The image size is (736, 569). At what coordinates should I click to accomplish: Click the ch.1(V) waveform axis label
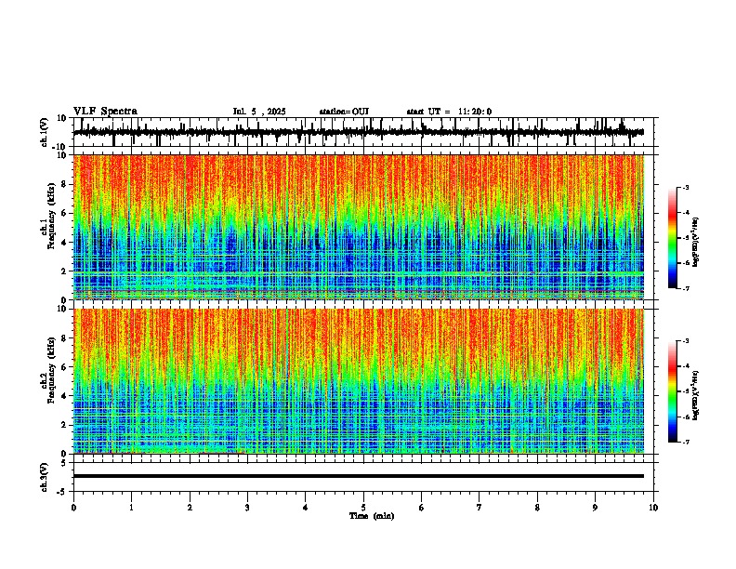coord(45,132)
